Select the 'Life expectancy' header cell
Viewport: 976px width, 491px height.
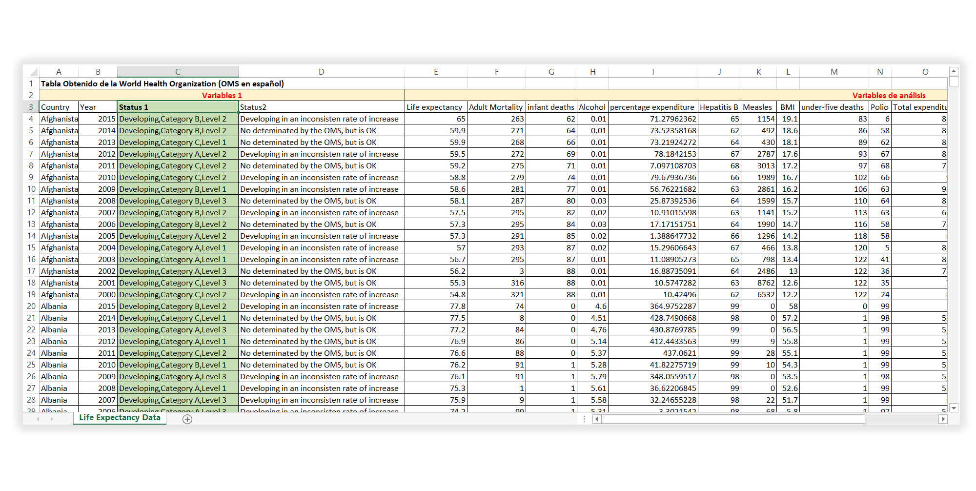click(x=436, y=107)
